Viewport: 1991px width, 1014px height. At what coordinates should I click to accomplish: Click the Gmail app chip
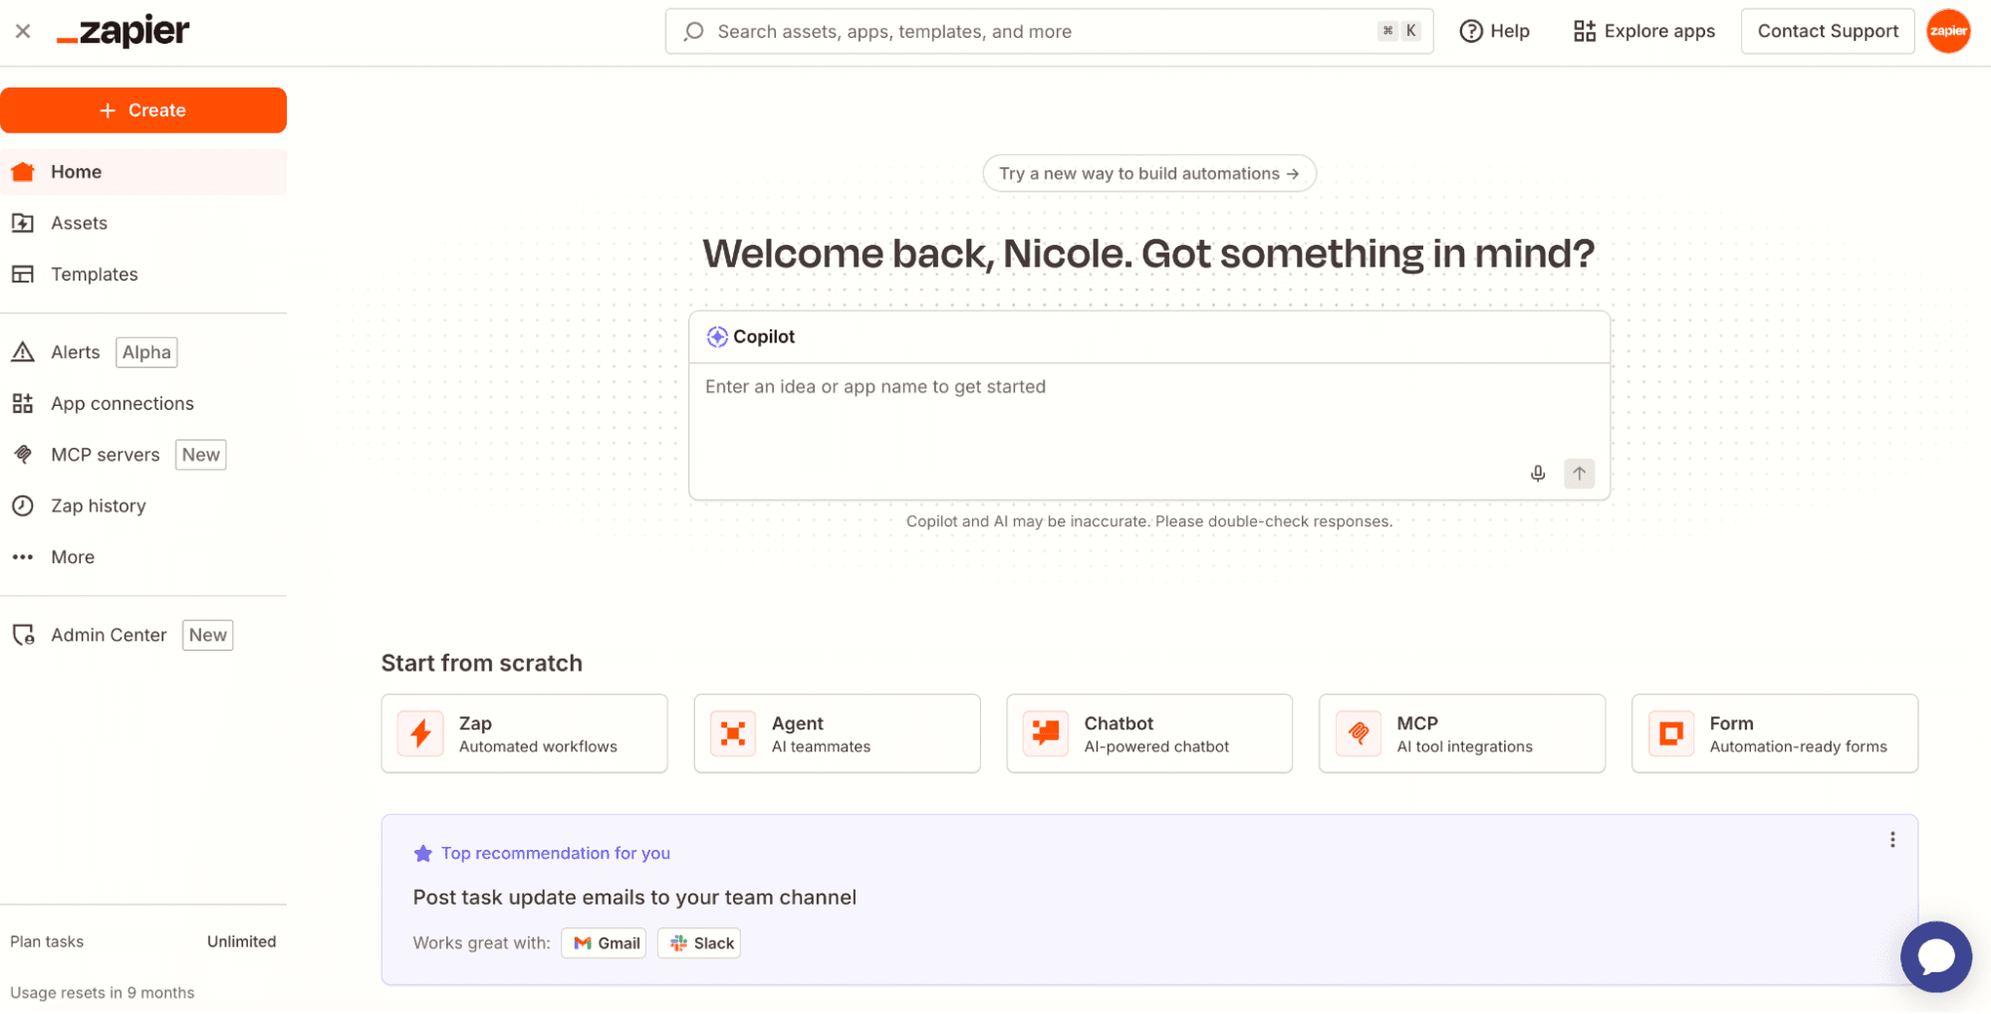[x=604, y=943]
